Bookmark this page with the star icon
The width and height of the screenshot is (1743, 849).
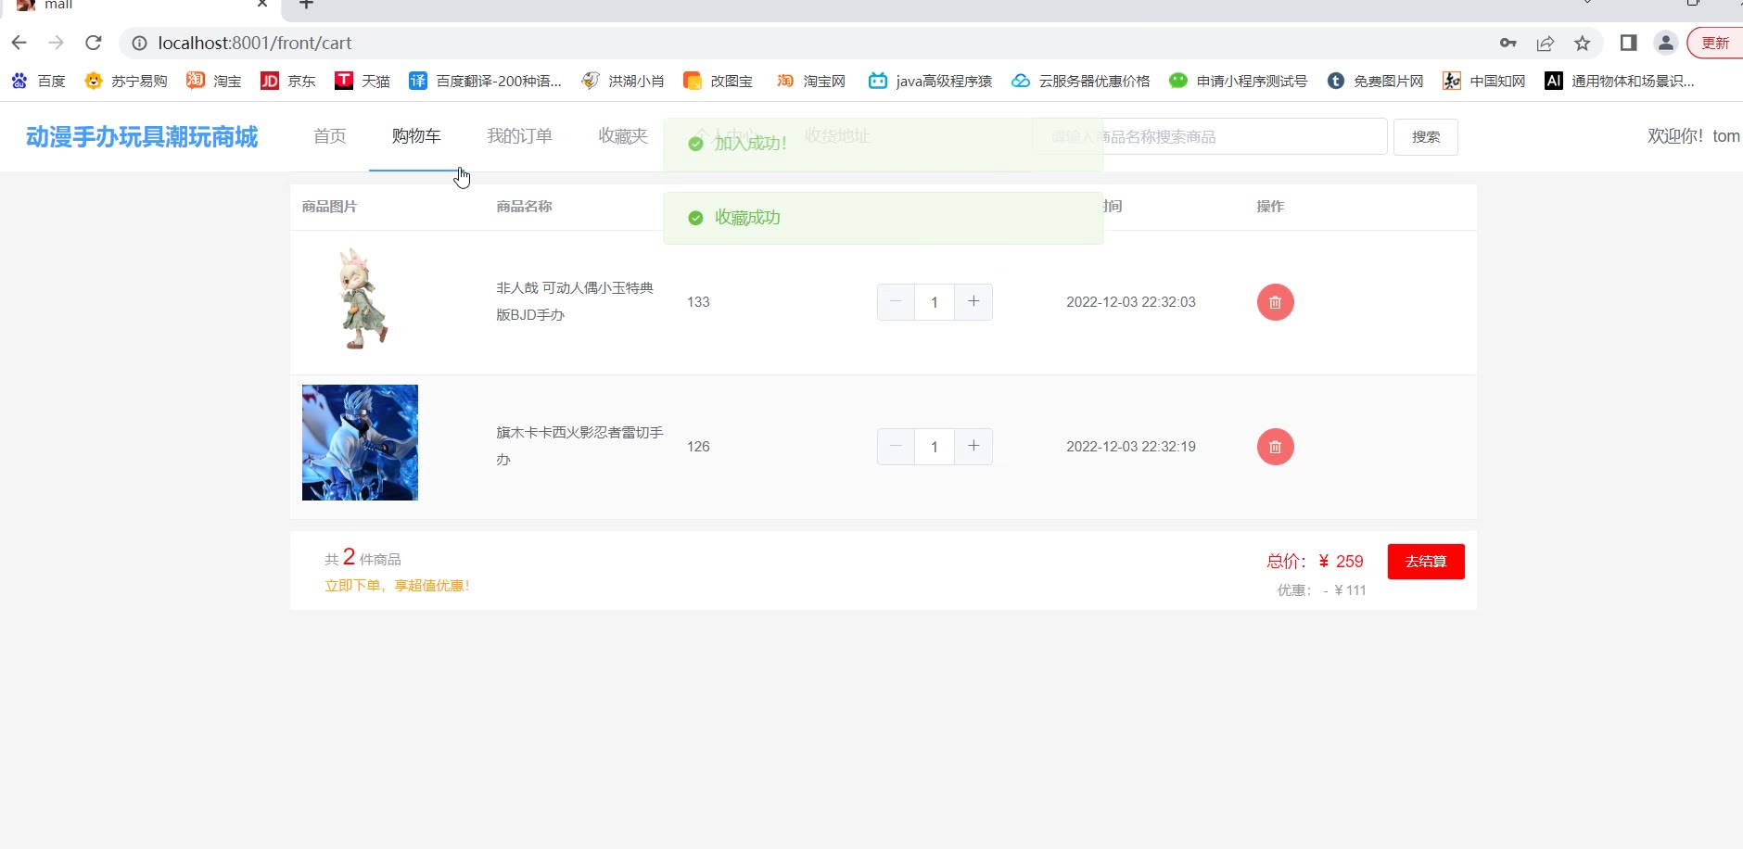(1583, 43)
